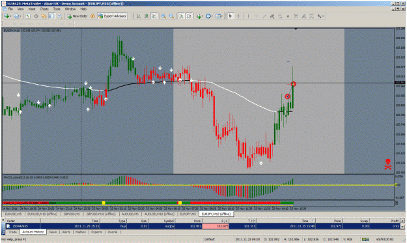
Task: Open the Profiles toolbar icon
Action: [16, 16]
